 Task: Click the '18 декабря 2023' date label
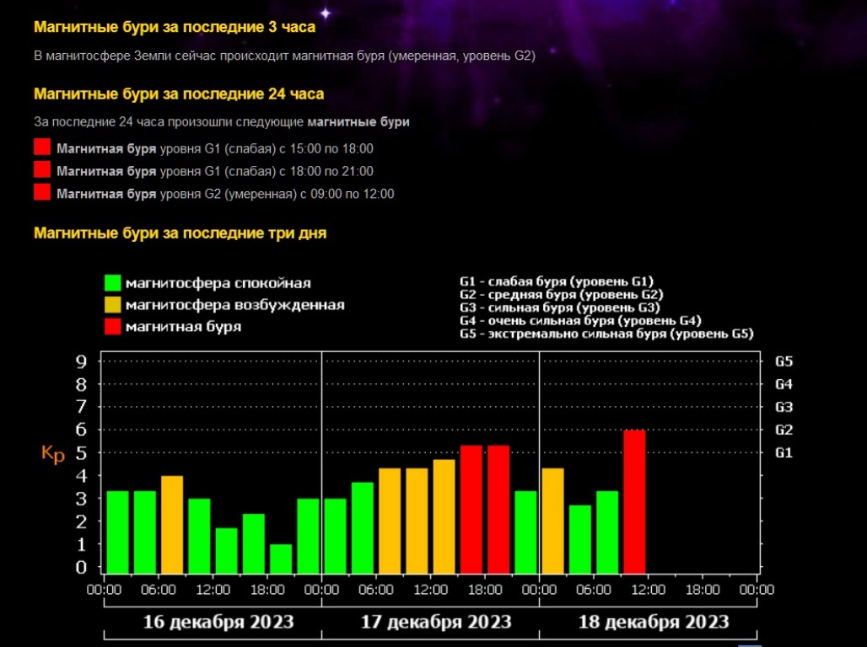[654, 623]
